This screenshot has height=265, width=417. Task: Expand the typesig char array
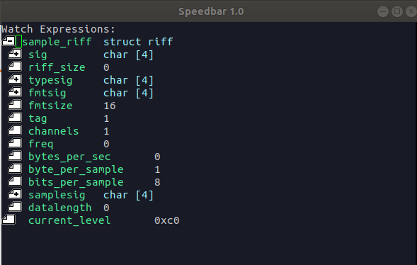tap(15, 79)
